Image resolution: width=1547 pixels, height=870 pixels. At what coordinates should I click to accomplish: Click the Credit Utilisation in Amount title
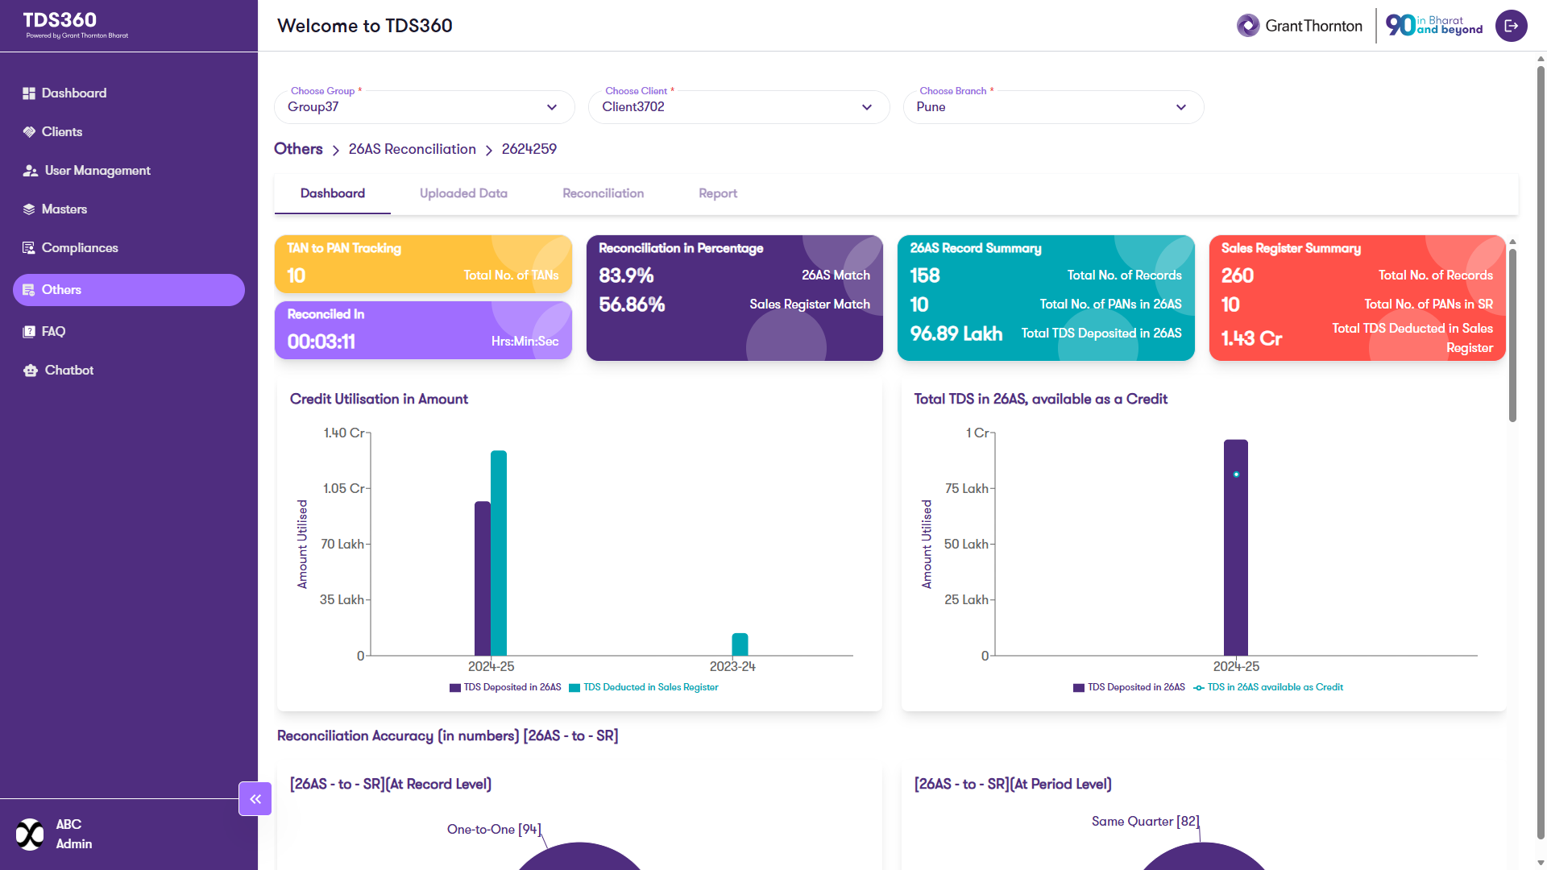pos(379,399)
